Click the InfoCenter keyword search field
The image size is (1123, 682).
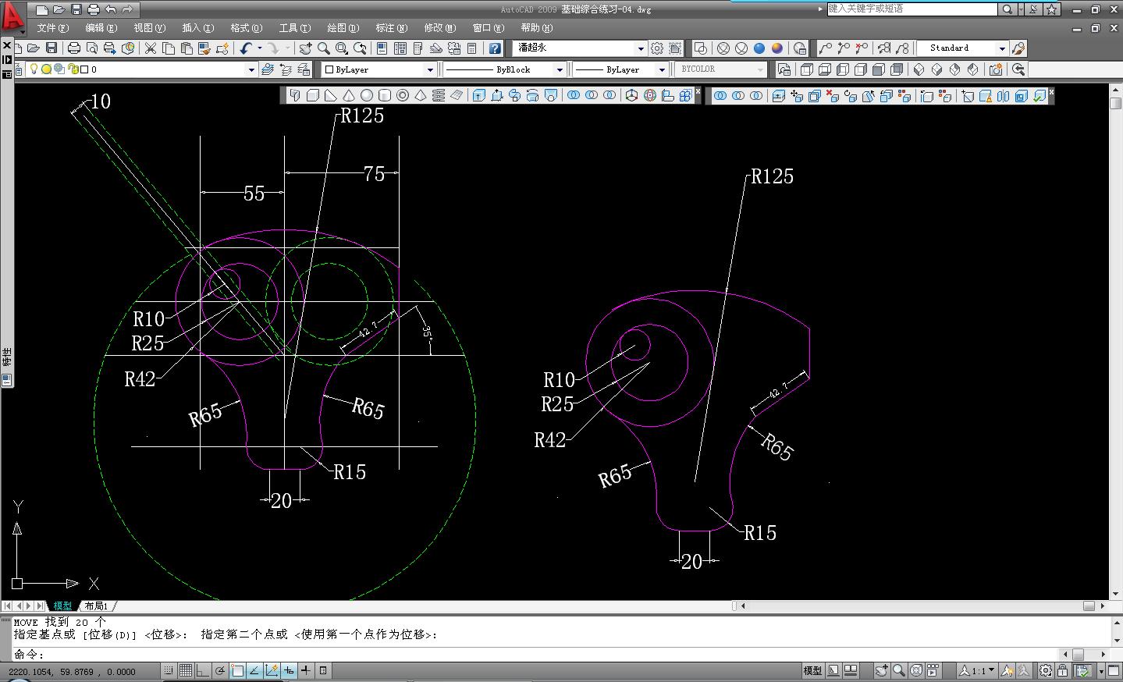(x=912, y=9)
